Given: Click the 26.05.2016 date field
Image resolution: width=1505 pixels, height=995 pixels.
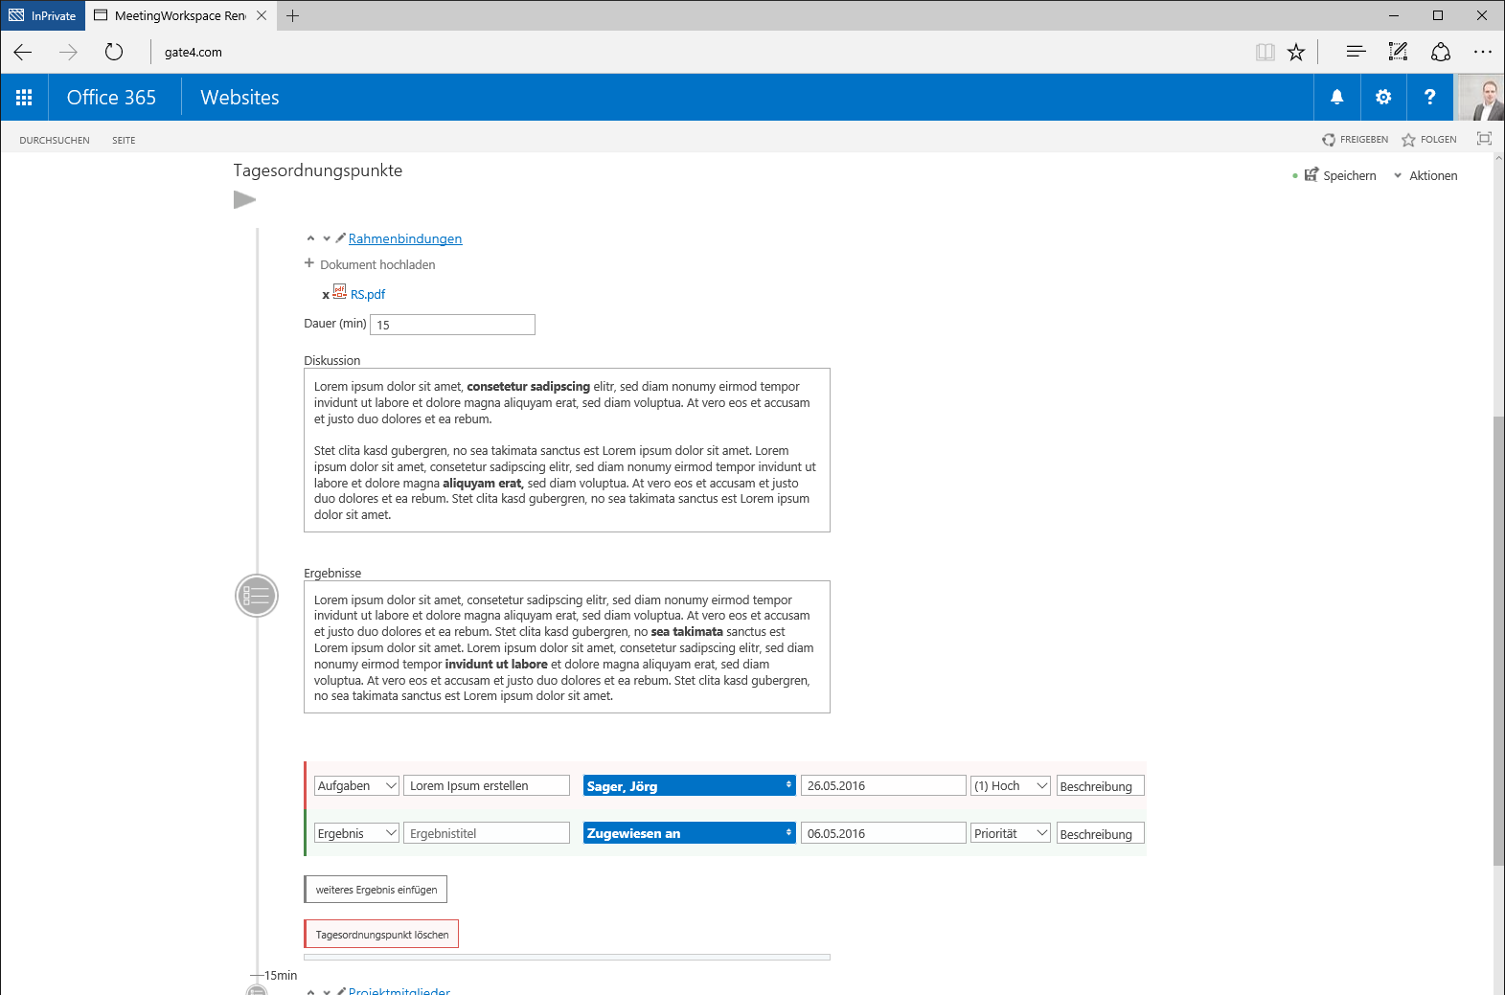Looking at the screenshot, I should (x=883, y=785).
